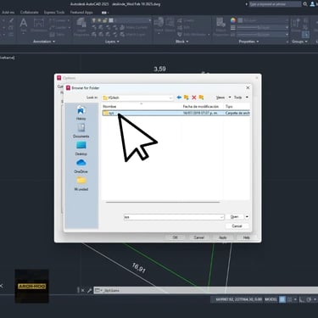Click the command line input
318x318 pixels.
210,290
